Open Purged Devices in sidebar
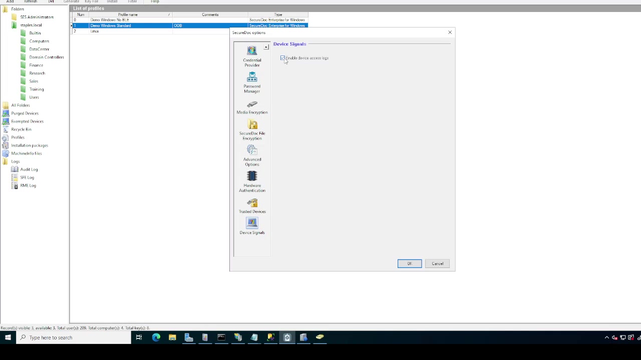Viewport: 641px width, 360px height. coord(25,113)
